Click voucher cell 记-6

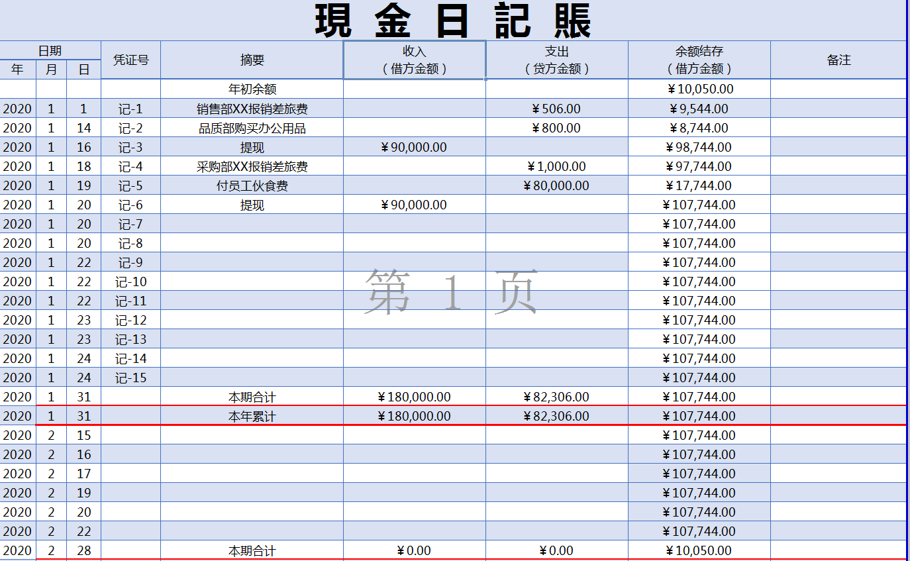[x=131, y=205]
